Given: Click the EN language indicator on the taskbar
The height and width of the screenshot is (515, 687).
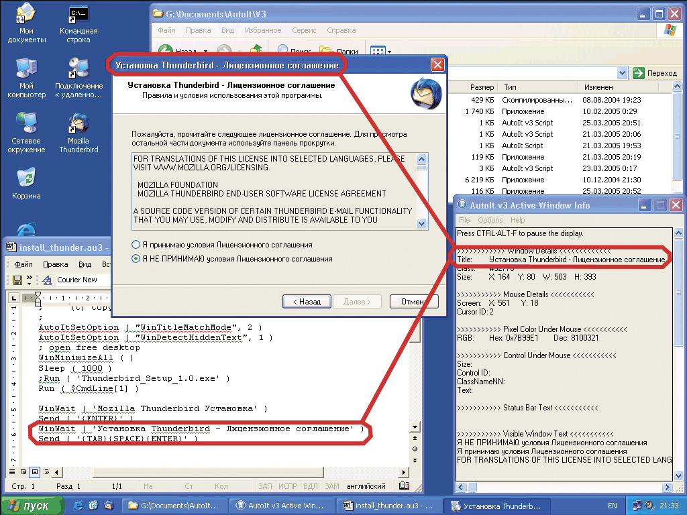Looking at the screenshot, I should [x=613, y=506].
